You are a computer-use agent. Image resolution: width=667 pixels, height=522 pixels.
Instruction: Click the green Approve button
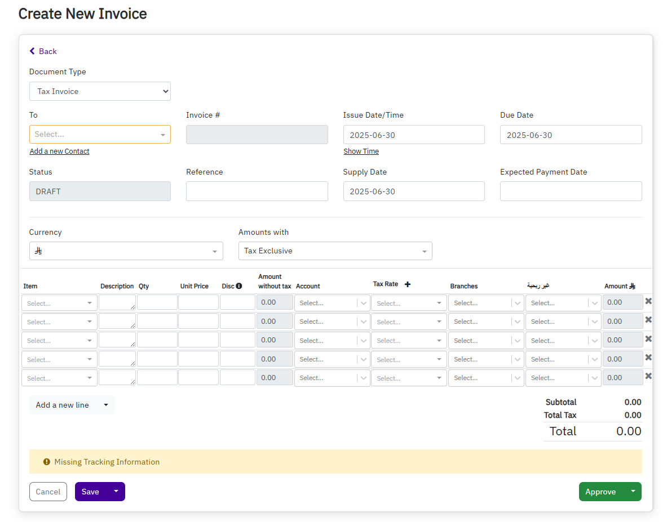(x=600, y=492)
